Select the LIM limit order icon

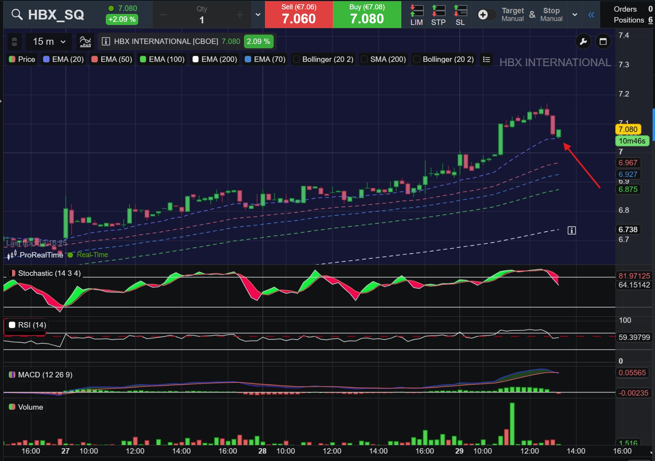tap(416, 15)
